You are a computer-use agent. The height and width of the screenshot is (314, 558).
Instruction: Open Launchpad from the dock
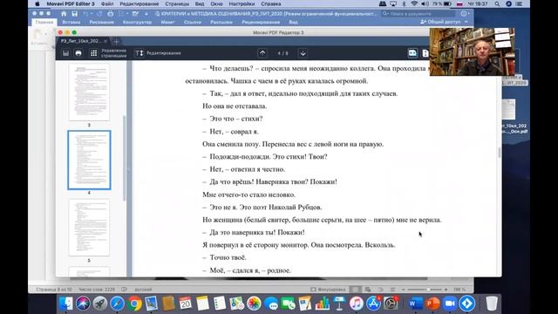(100, 304)
